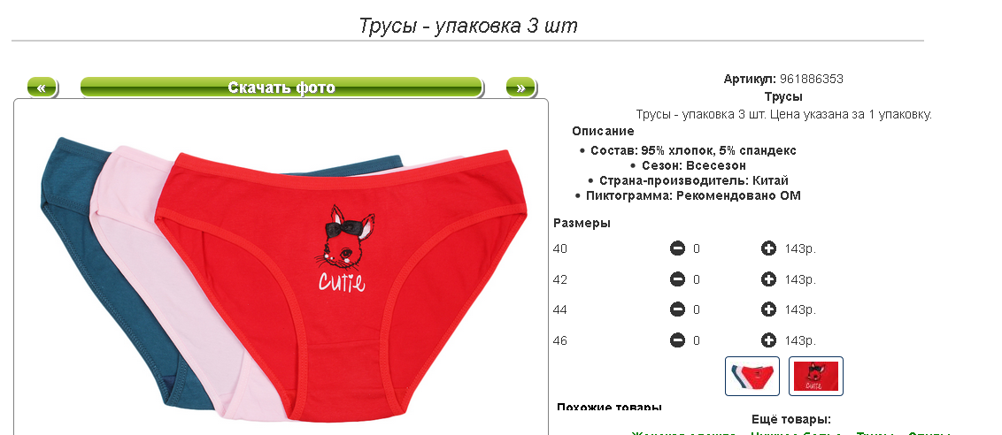Click the size 46 quantity value

click(697, 340)
